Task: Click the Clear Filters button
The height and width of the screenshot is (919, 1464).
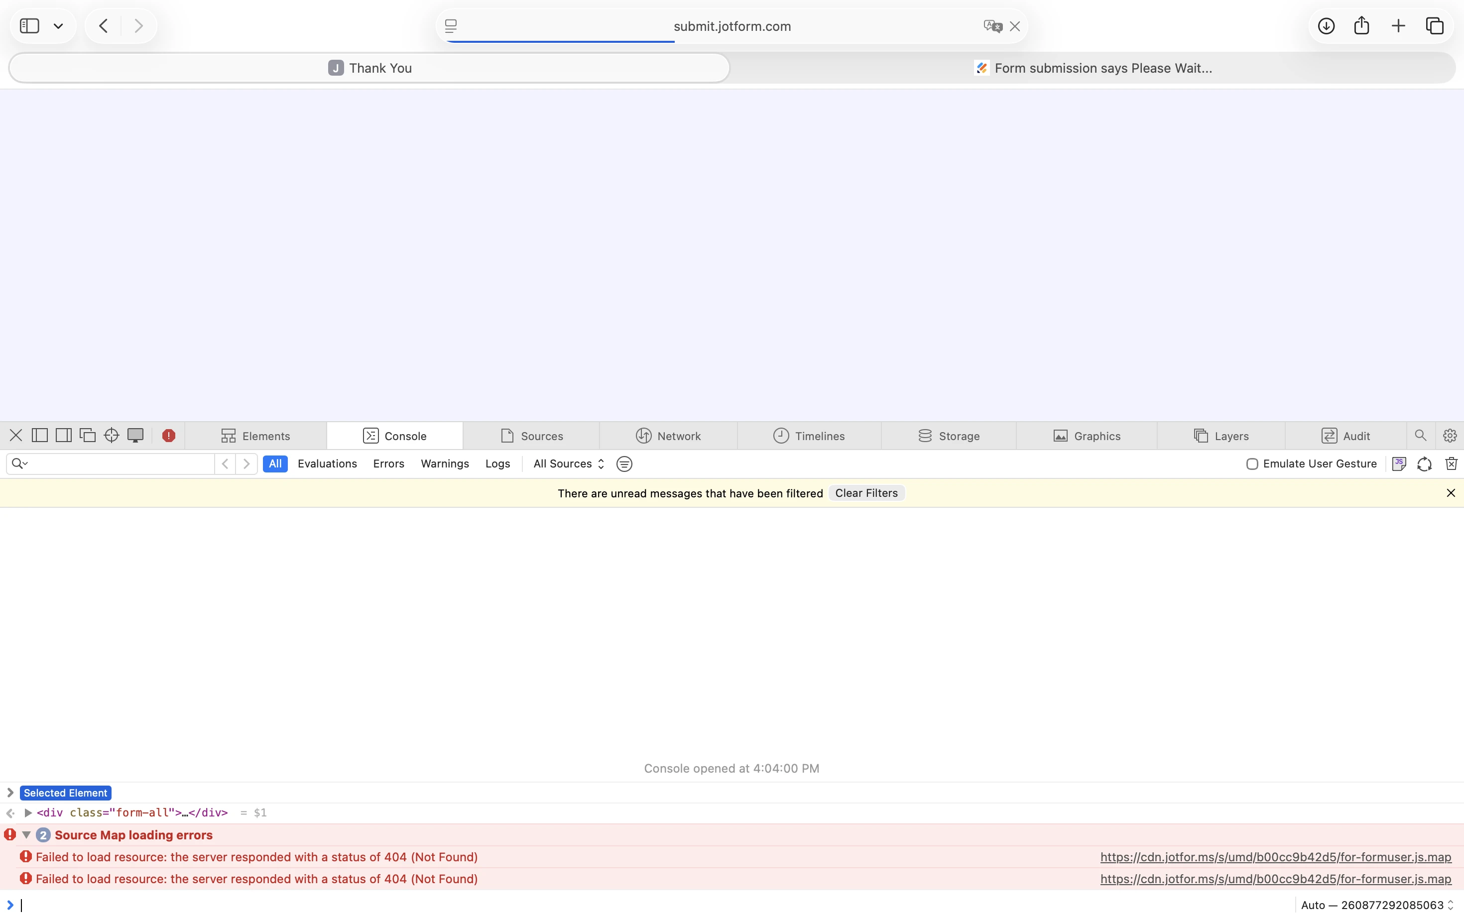Action: point(866,493)
